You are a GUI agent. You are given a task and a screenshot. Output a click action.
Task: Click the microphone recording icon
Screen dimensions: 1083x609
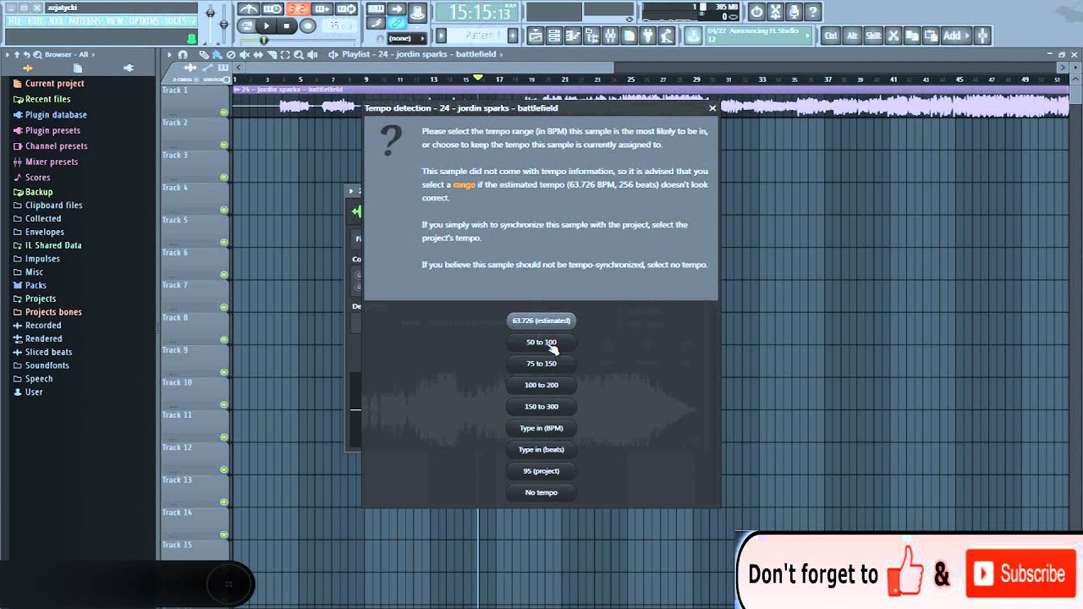click(x=794, y=12)
